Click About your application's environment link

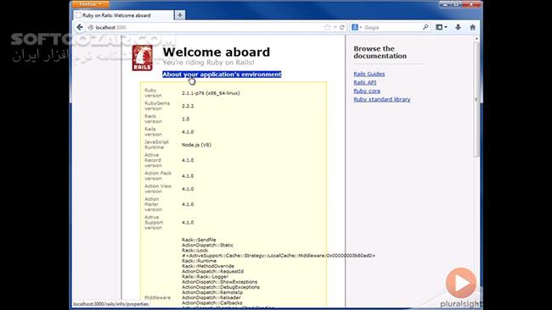tap(222, 75)
